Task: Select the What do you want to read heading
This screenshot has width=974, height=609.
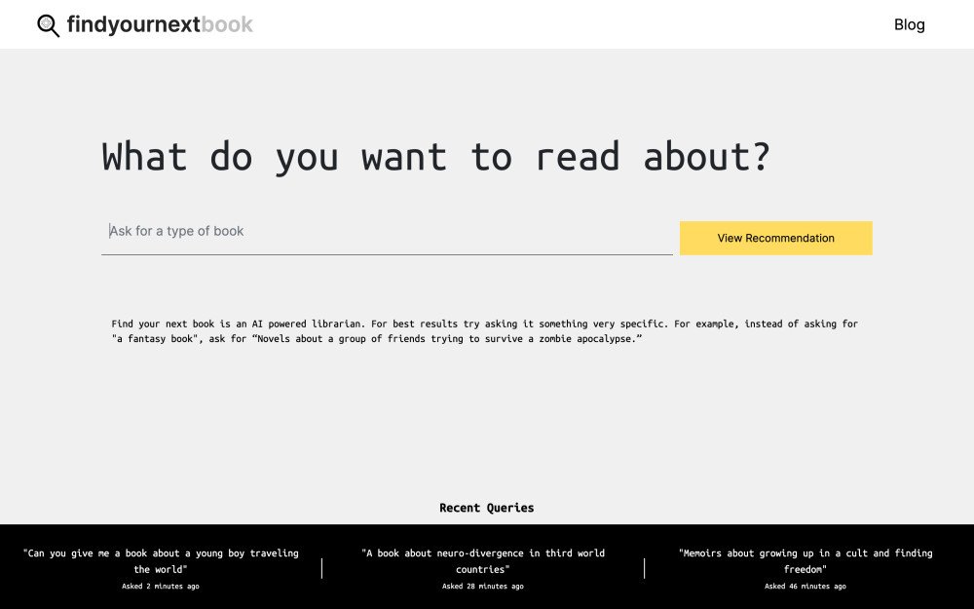Action: point(436,156)
